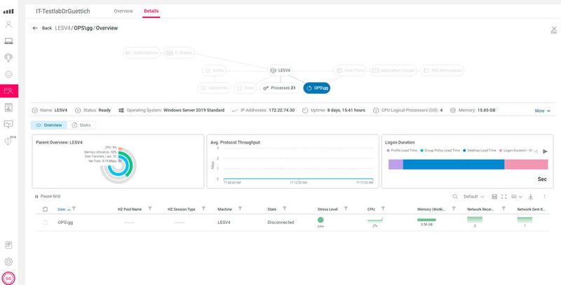Click filter icon on HZ Pool Name column
The image size is (561, 285).
pyautogui.click(x=150, y=209)
